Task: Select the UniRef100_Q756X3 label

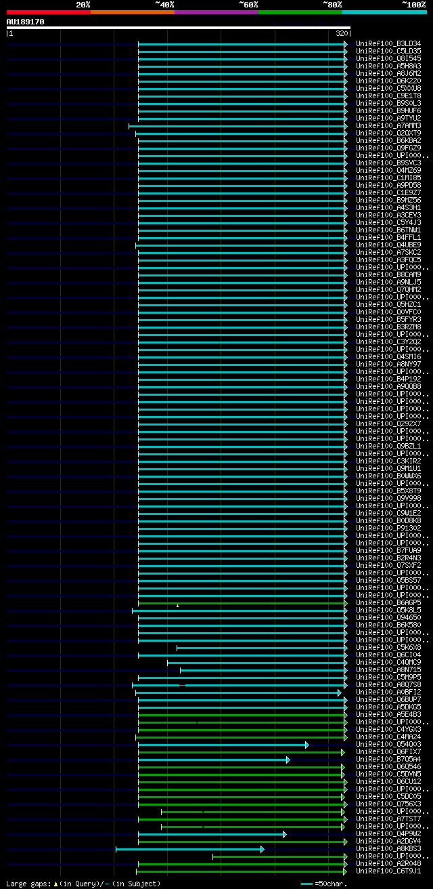Action: pyautogui.click(x=388, y=804)
